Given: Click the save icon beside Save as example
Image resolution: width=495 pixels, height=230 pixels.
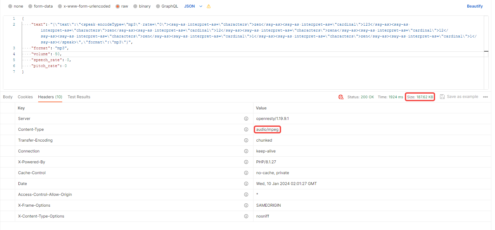Looking at the screenshot, I should [442, 97].
